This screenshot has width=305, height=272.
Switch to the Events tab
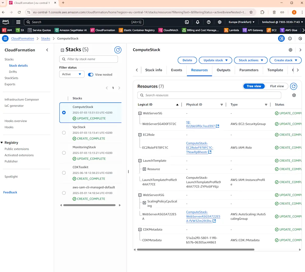tap(176, 70)
